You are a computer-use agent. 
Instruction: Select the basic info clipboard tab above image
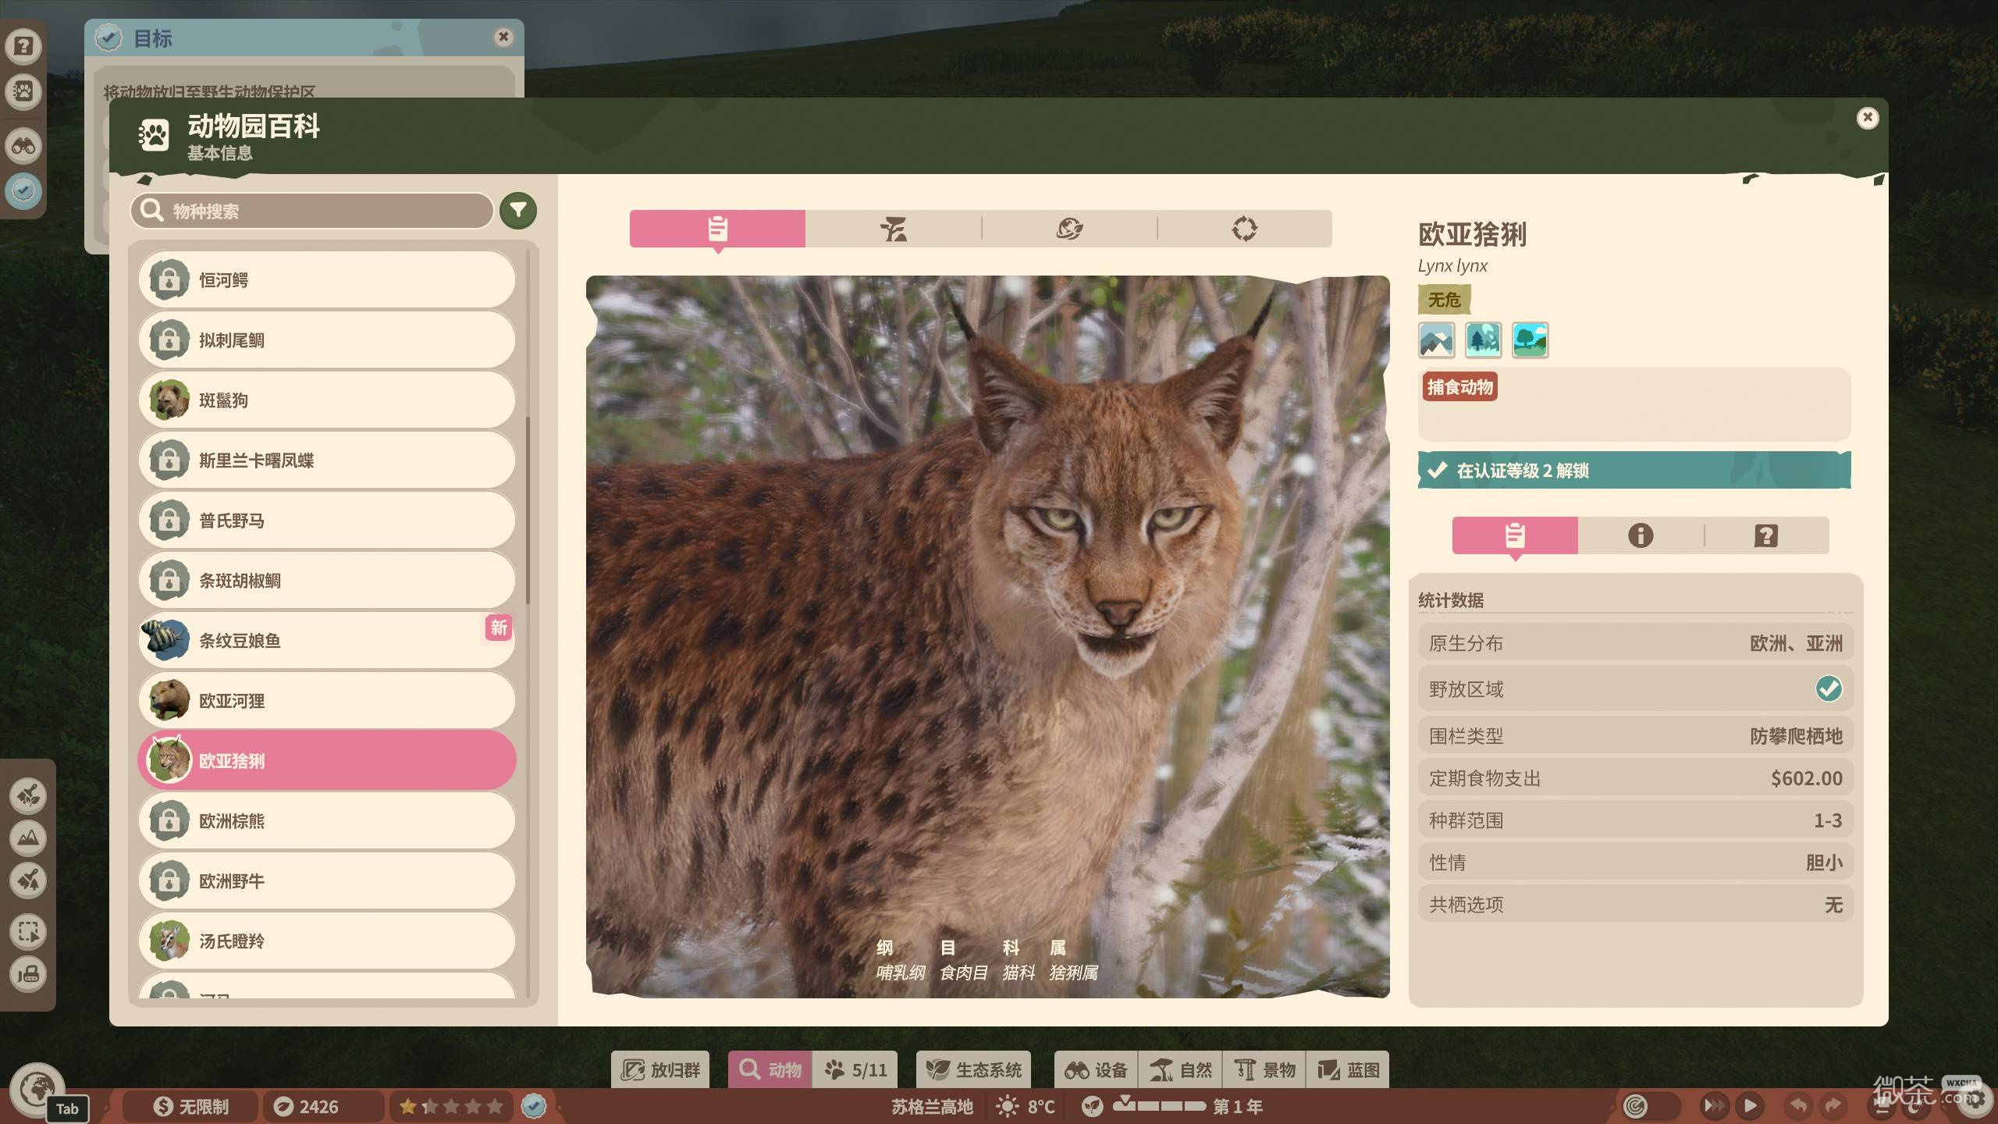click(x=717, y=229)
